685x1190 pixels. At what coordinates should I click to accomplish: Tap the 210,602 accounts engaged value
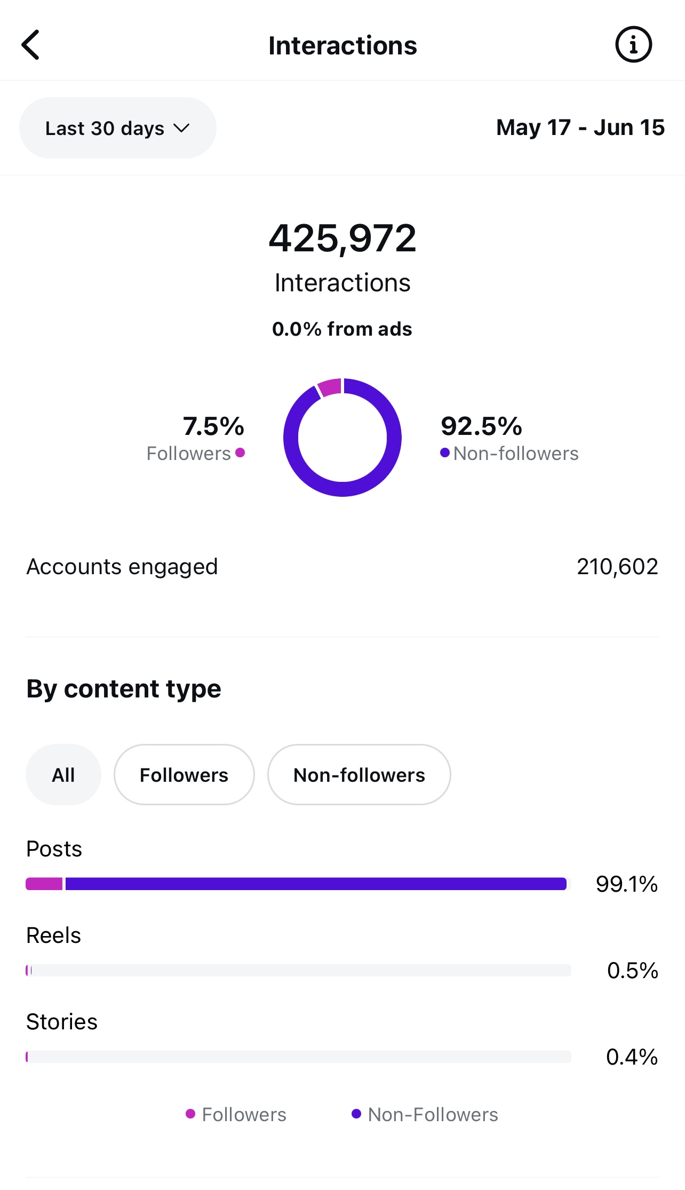[x=617, y=567]
